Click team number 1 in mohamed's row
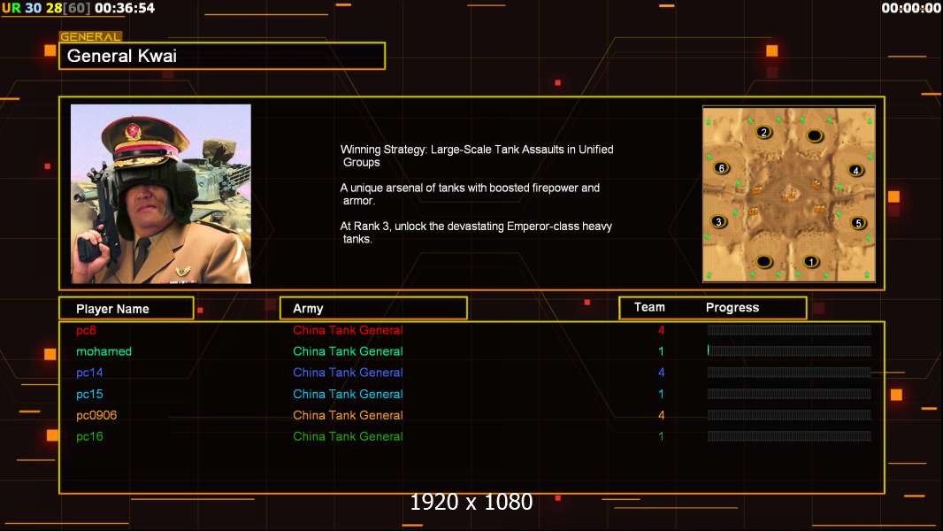943x531 pixels. (661, 351)
